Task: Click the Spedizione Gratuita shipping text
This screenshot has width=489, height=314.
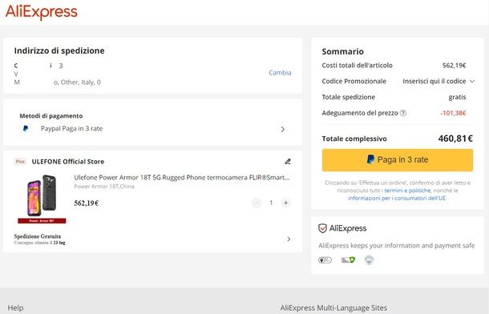Action: (x=38, y=236)
